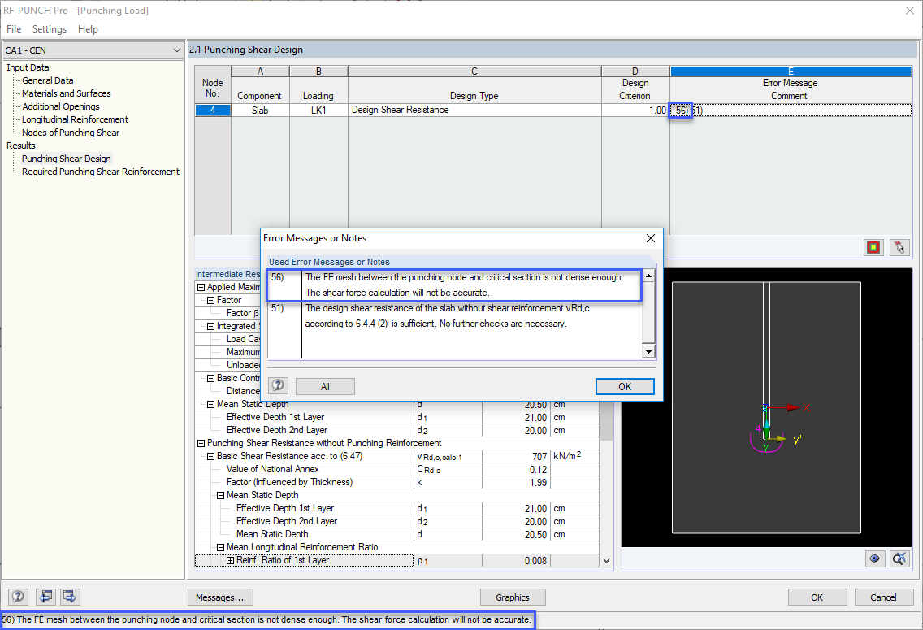Click the colored result filter icon
This screenshot has width=923, height=630.
pyautogui.click(x=873, y=247)
